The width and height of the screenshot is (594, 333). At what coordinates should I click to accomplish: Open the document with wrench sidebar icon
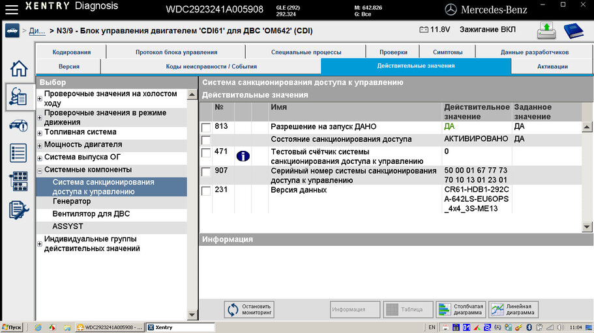click(18, 210)
